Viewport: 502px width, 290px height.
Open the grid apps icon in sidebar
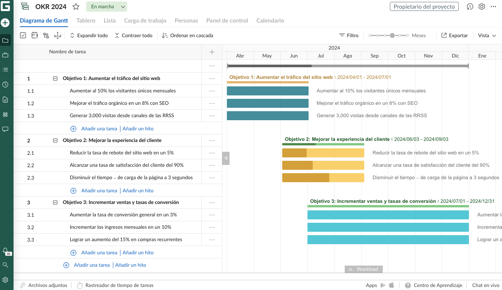click(5, 115)
